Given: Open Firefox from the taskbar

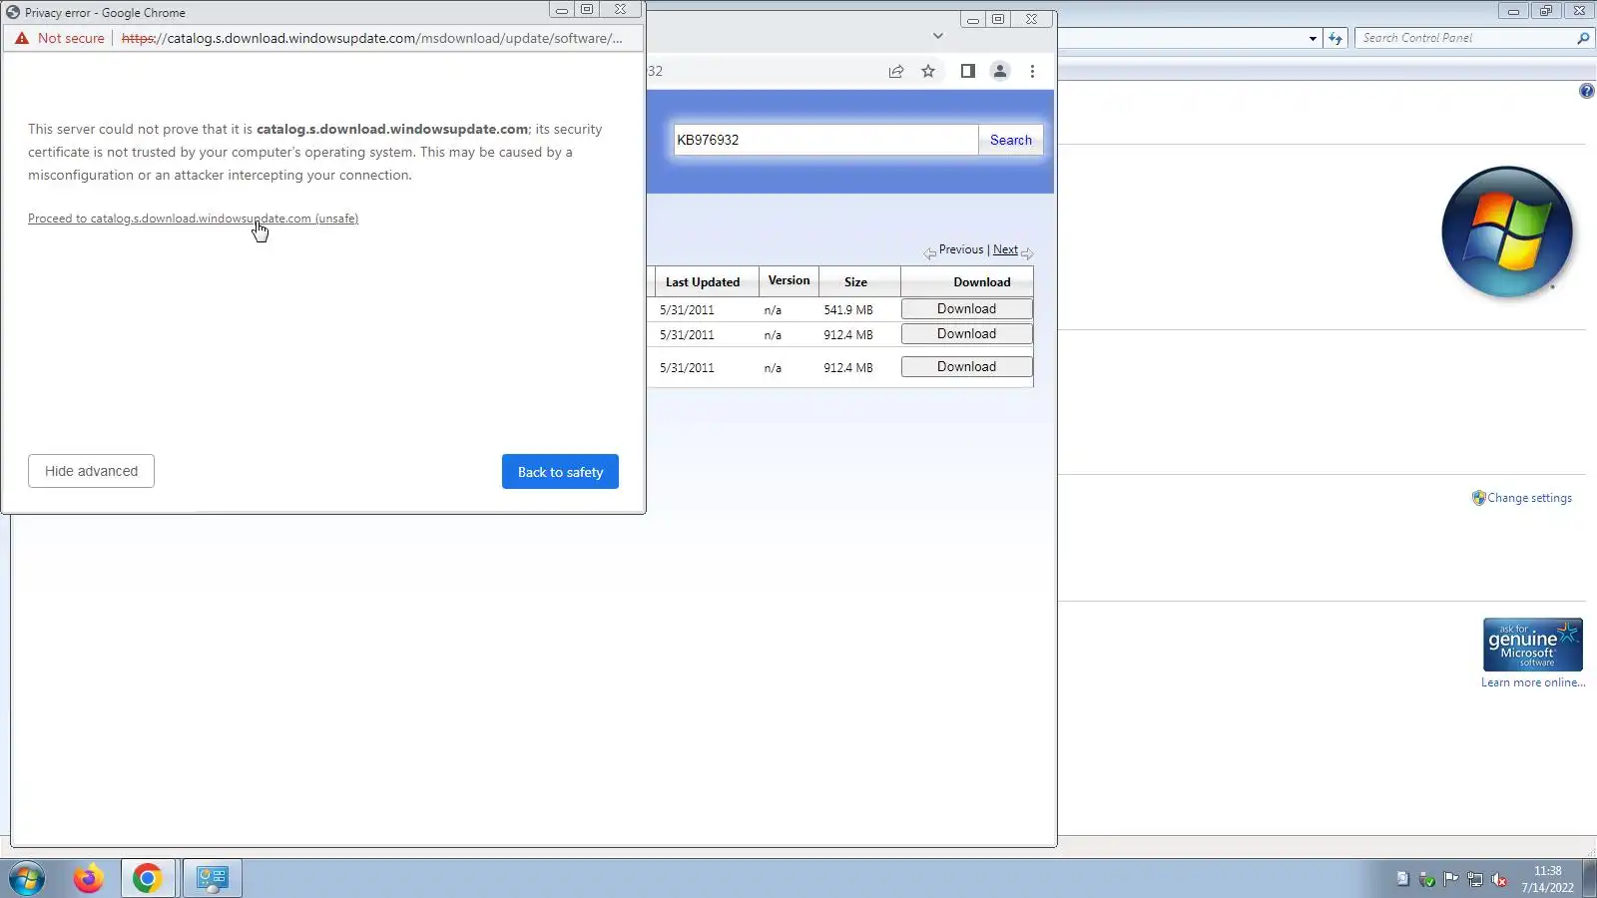Looking at the screenshot, I should point(88,879).
